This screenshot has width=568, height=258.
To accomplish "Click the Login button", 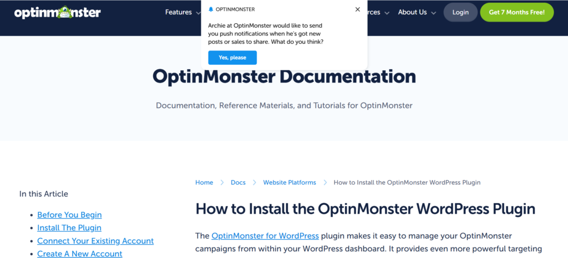I will click(x=460, y=12).
